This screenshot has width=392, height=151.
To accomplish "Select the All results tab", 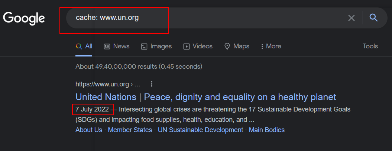I will coord(84,47).
